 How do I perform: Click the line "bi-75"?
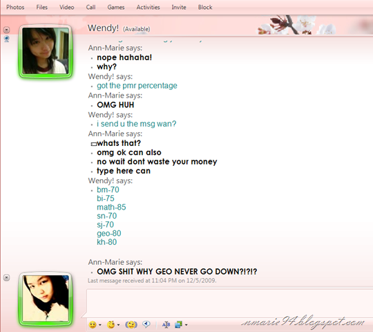click(x=106, y=199)
